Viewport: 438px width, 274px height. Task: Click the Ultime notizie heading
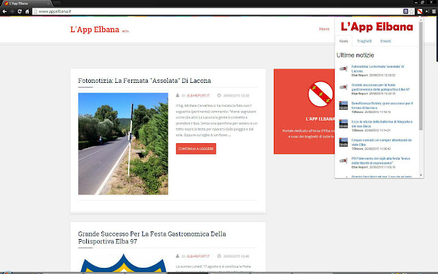pos(355,55)
